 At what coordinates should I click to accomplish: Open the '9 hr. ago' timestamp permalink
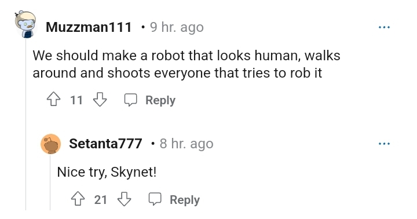[177, 27]
